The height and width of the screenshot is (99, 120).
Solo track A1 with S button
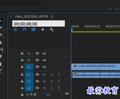click(x=51, y=75)
